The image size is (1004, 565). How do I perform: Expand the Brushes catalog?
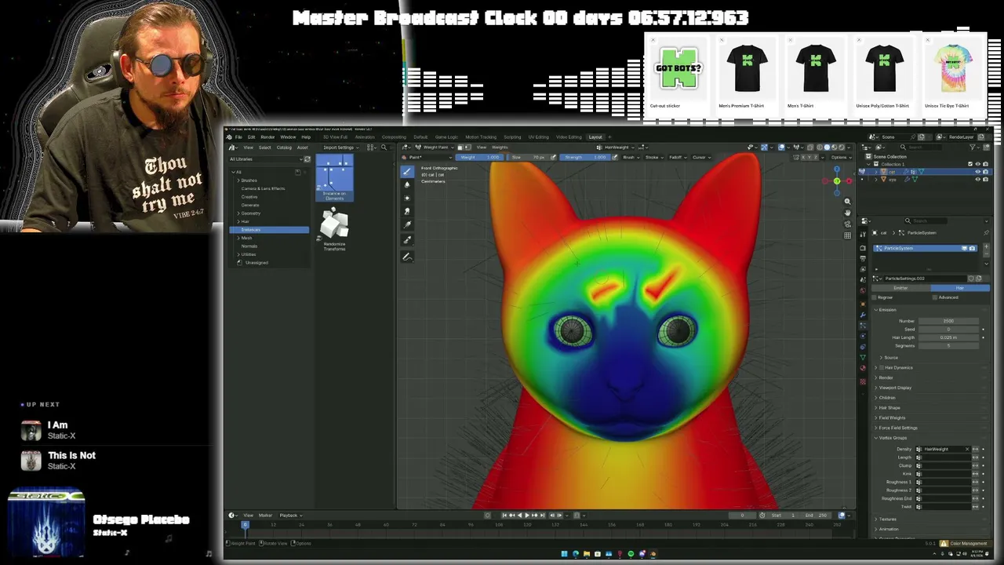tap(238, 180)
